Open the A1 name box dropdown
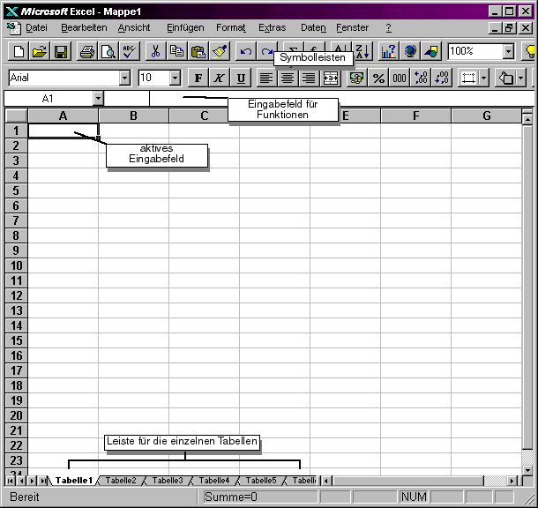The image size is (538, 508). click(x=98, y=99)
